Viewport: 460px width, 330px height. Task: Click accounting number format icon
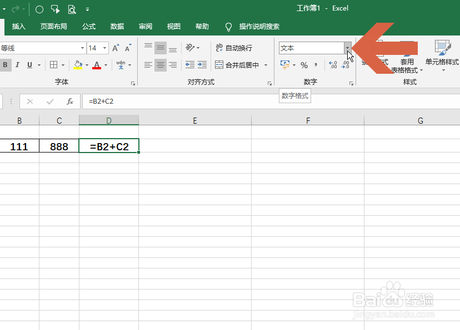click(285, 65)
